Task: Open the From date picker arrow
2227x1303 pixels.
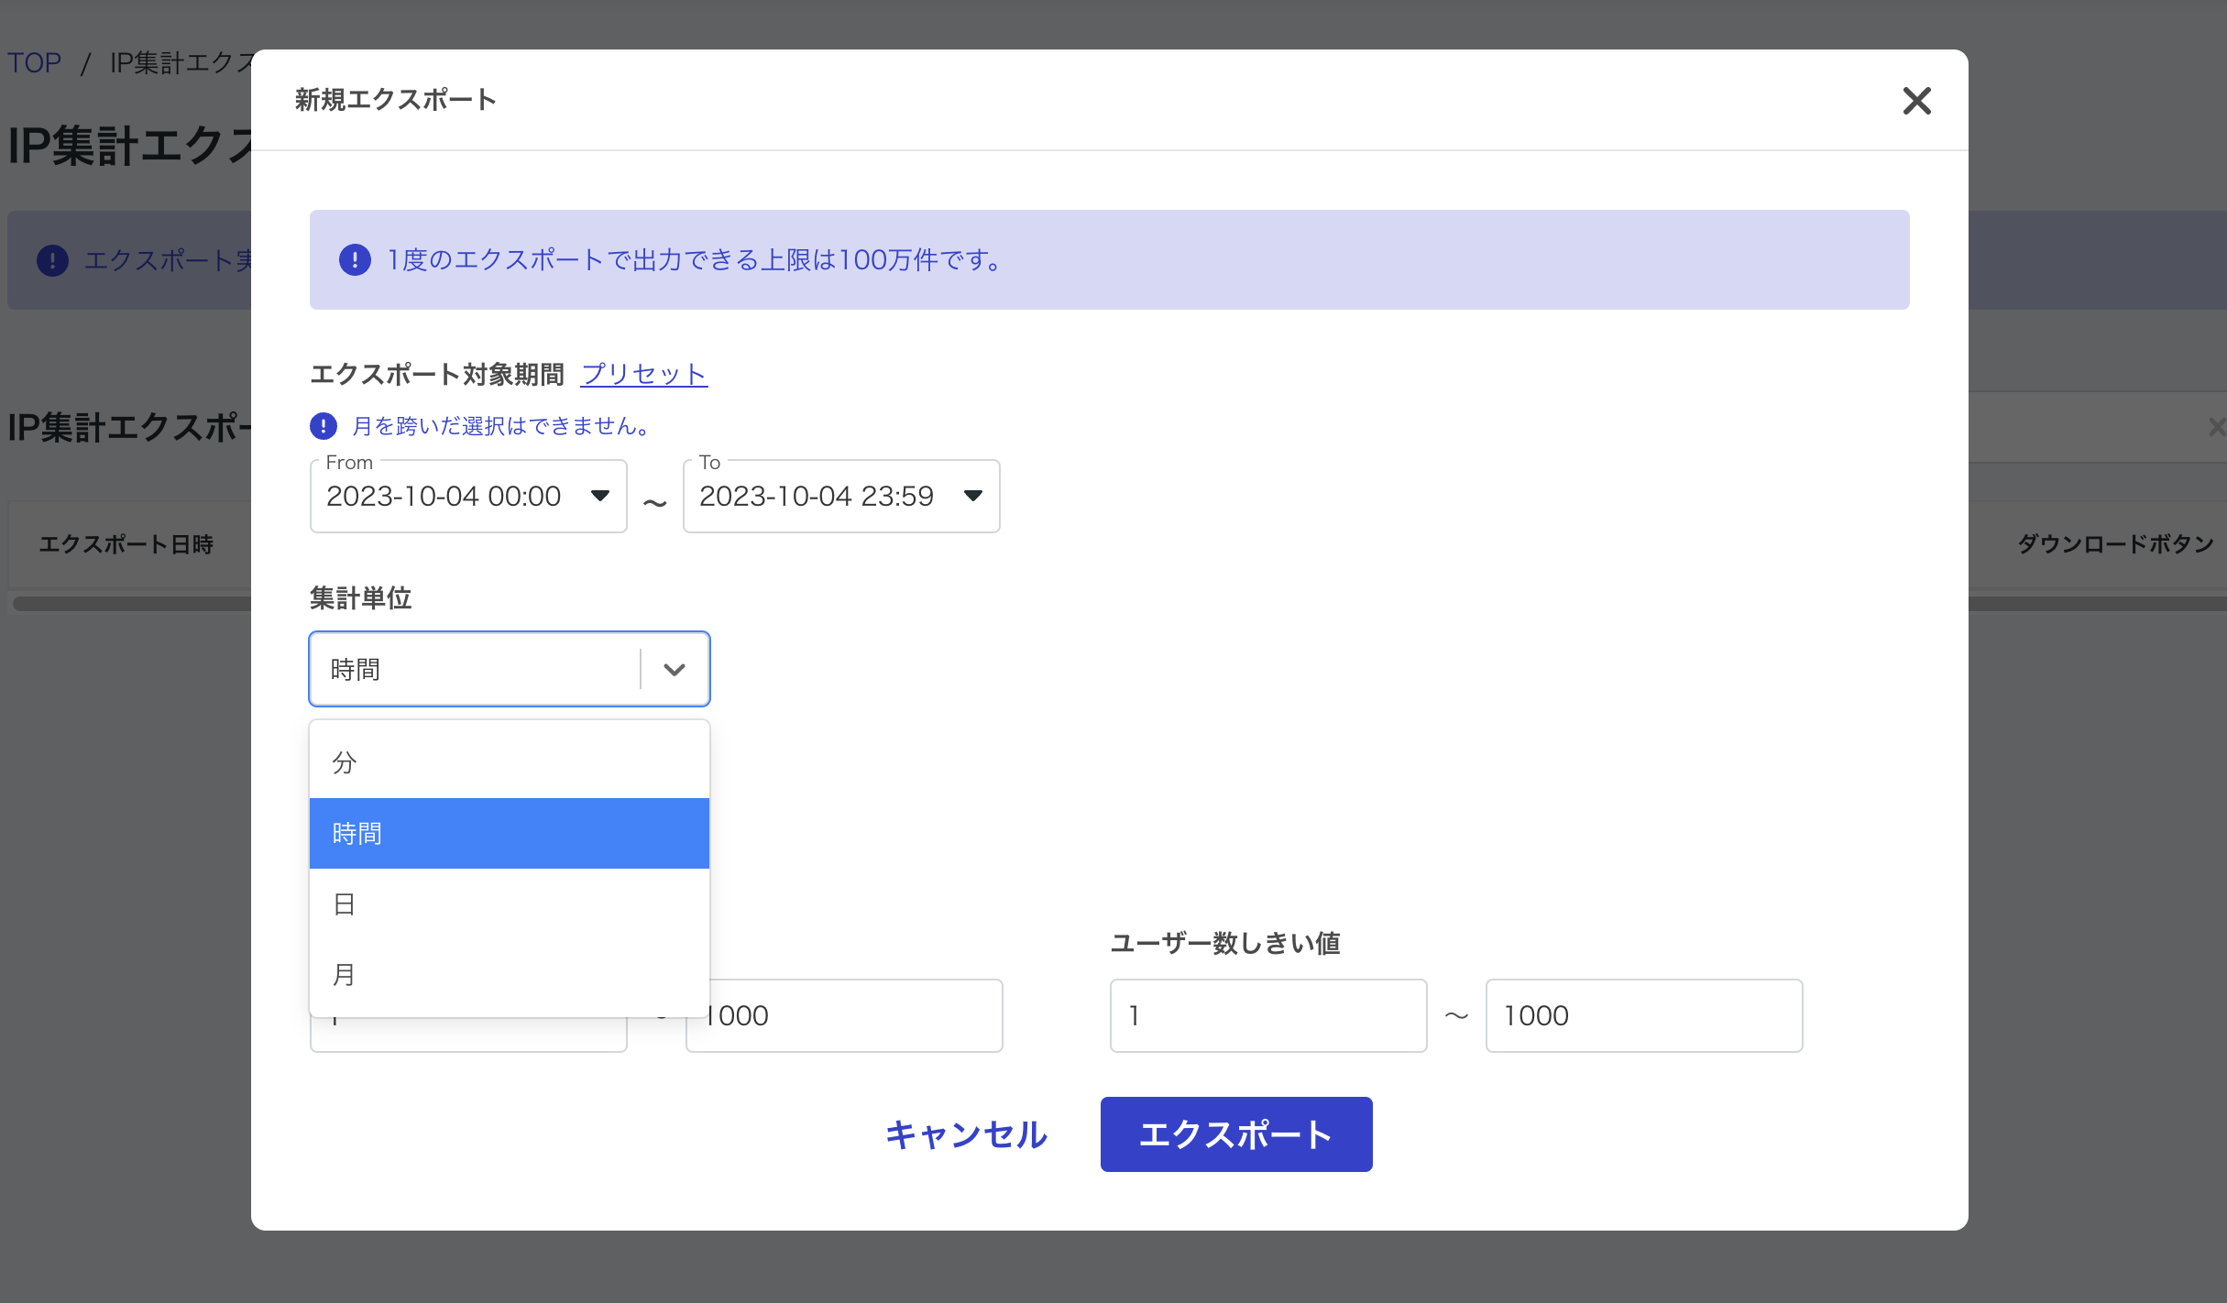Action: (x=600, y=496)
